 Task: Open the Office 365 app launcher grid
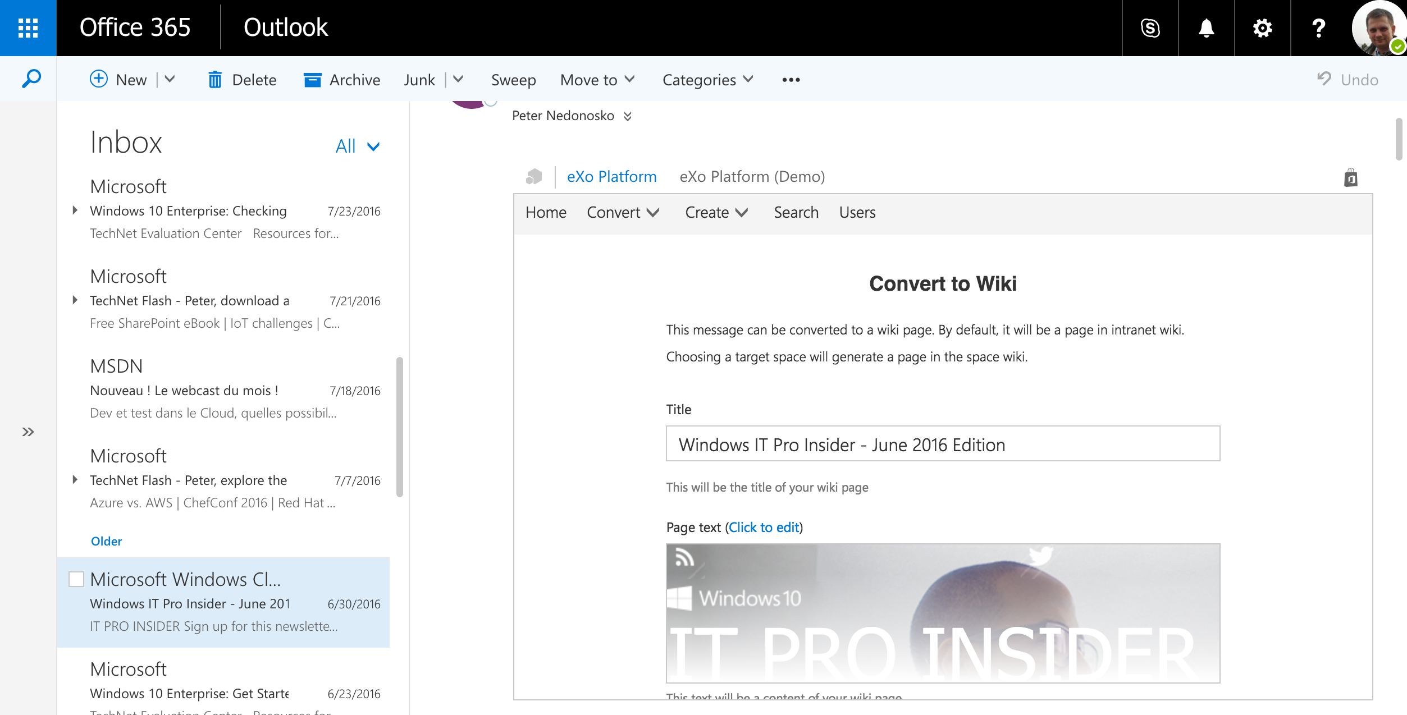click(x=28, y=28)
